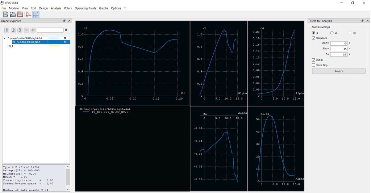Enable the Store Opp checkbox
Screen dimensions: 371x193
point(314,65)
